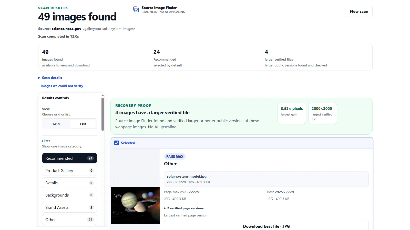
Task: Start a New scan
Action: tap(359, 11)
